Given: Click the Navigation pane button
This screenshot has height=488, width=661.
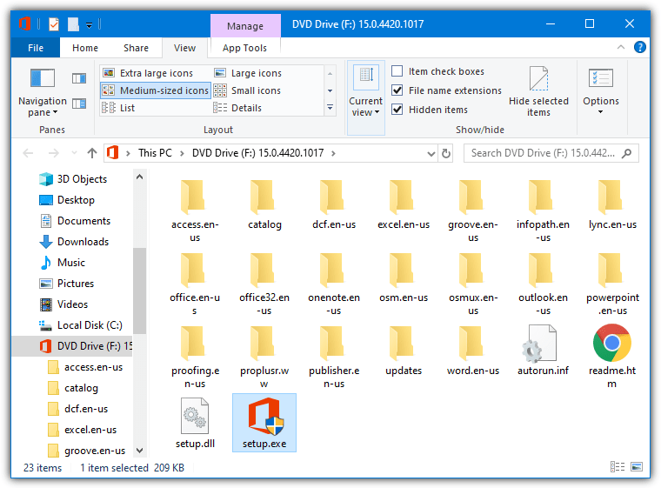Looking at the screenshot, I should [x=43, y=93].
